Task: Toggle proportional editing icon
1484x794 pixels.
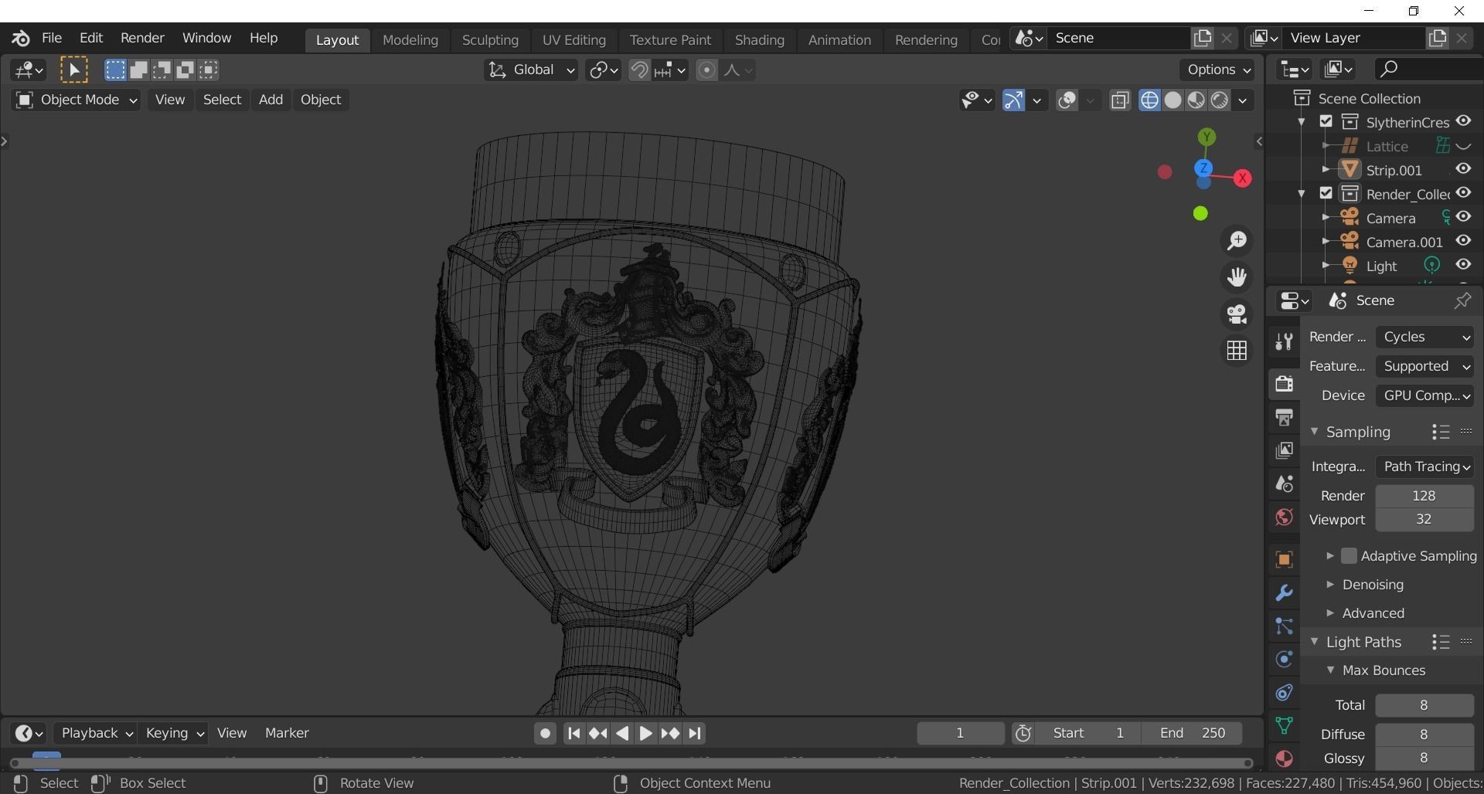Action: pos(706,70)
